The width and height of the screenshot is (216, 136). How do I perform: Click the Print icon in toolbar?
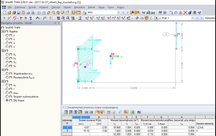(x=28, y=12)
